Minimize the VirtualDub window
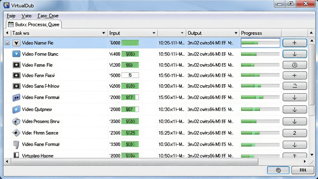Viewport: 318px width, 179px height. (x=280, y=4)
